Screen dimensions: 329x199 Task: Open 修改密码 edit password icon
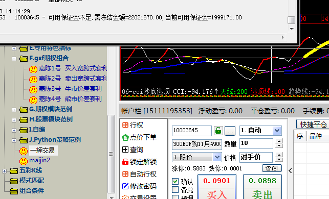[125, 186]
